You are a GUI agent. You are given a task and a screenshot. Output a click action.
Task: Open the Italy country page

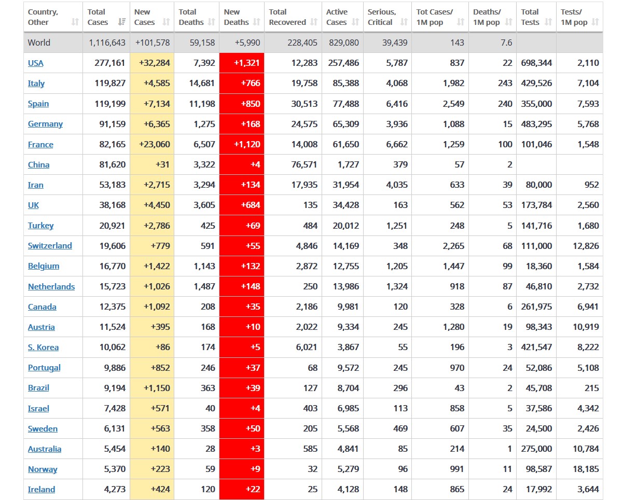pyautogui.click(x=36, y=83)
